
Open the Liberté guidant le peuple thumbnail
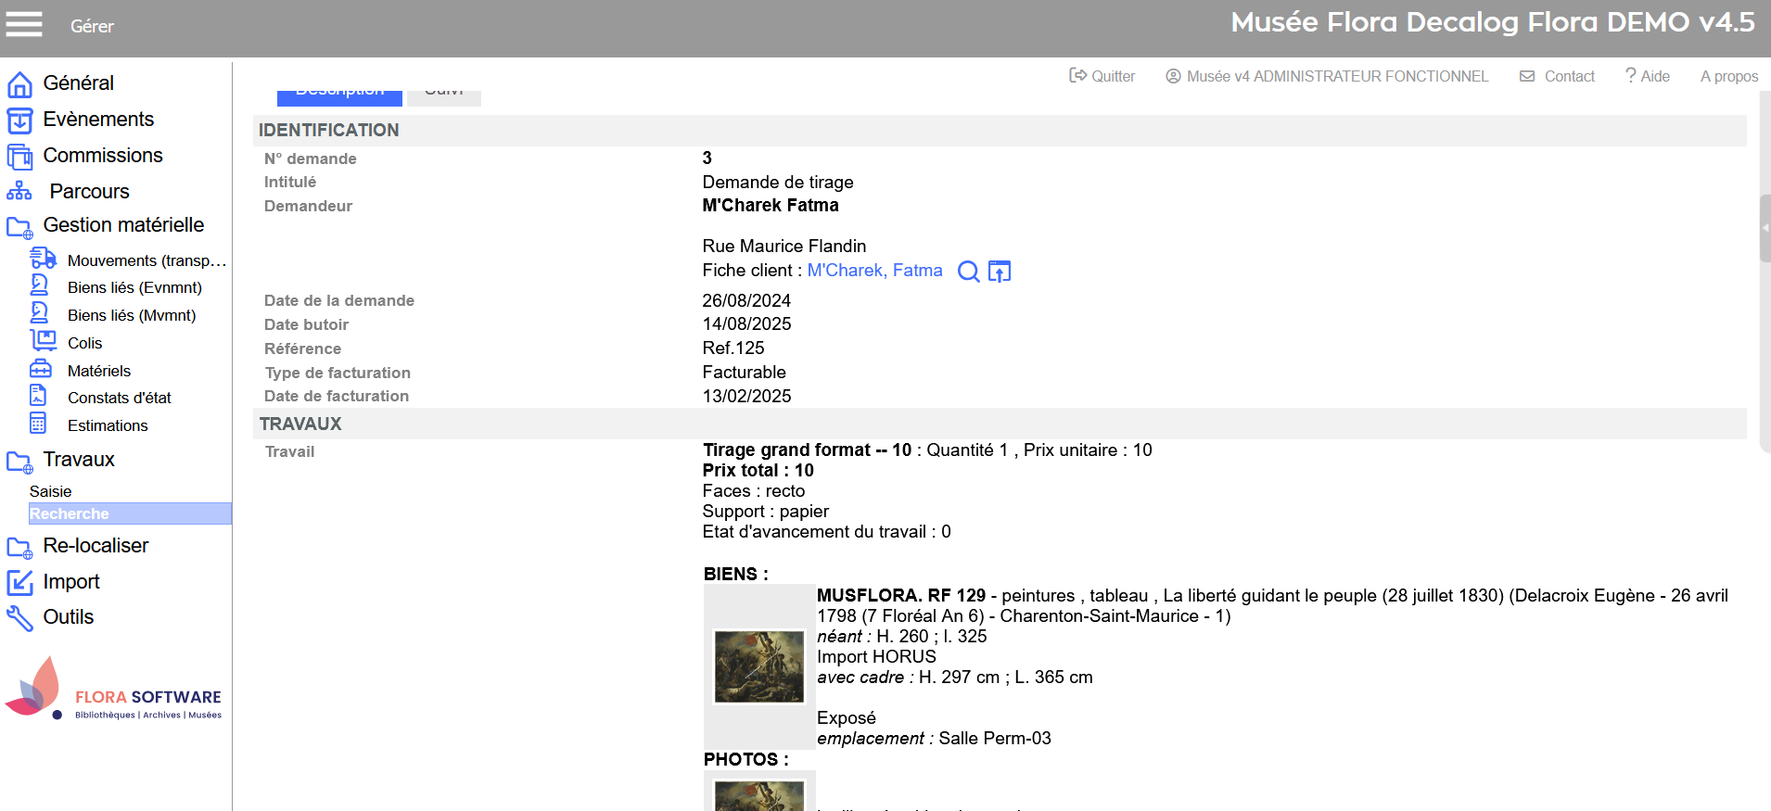pos(758,666)
